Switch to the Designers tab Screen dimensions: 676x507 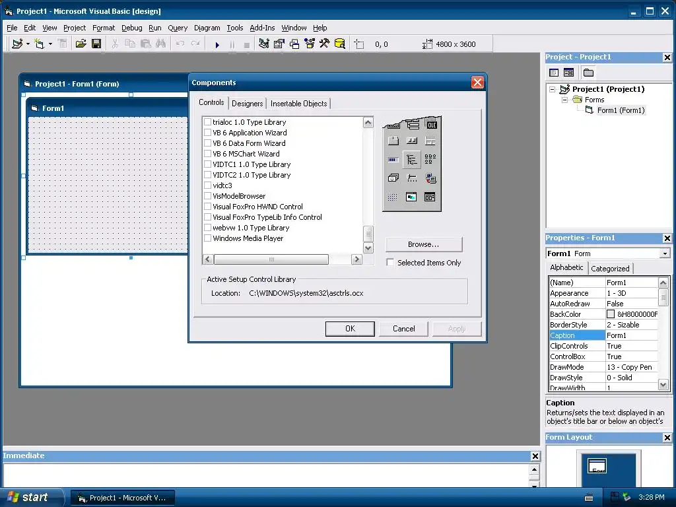(x=247, y=104)
